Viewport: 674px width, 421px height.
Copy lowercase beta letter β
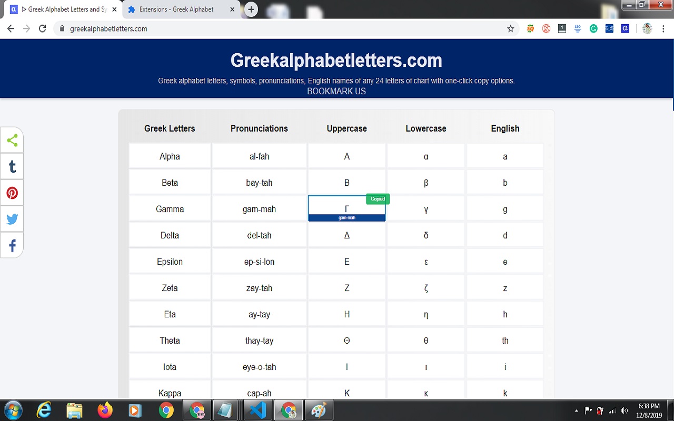tap(426, 183)
